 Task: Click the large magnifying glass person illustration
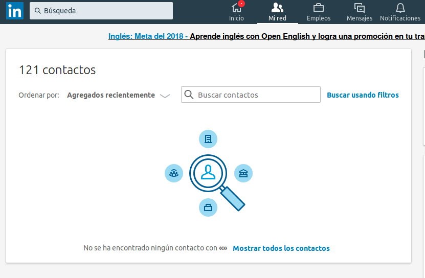[x=208, y=173]
